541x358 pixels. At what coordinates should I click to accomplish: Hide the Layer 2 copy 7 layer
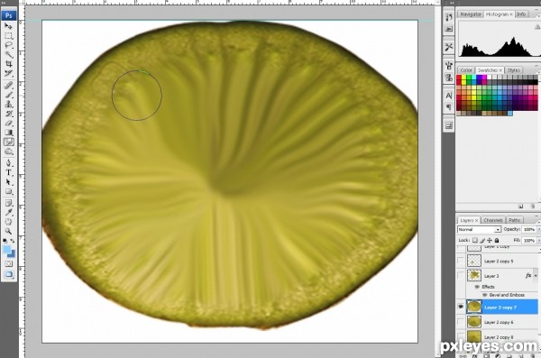coord(461,307)
